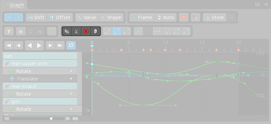This screenshot has height=124, width=271.
Task: Click the copy keys icon
Action: pyautogui.click(x=67, y=31)
